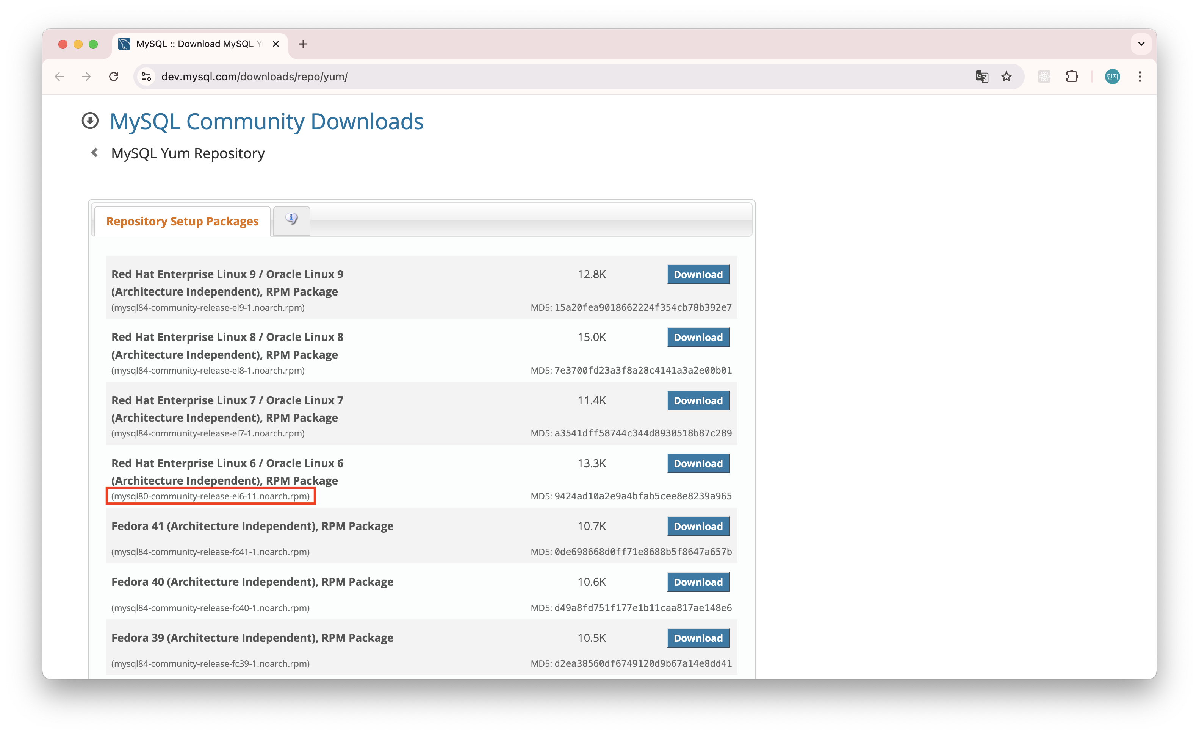Click the MD5 hash 0de698668d0ff71e8688b5f8647a657b
The height and width of the screenshot is (735, 1199).
[643, 552]
